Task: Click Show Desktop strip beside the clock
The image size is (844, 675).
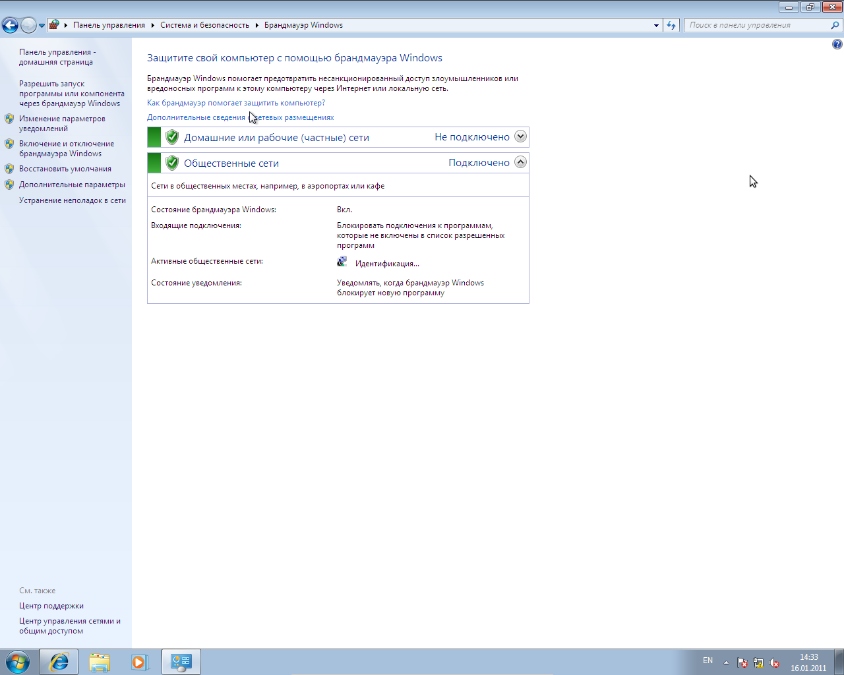Action: click(x=839, y=662)
